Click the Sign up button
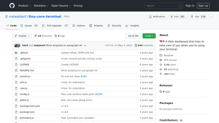 point(203,6)
